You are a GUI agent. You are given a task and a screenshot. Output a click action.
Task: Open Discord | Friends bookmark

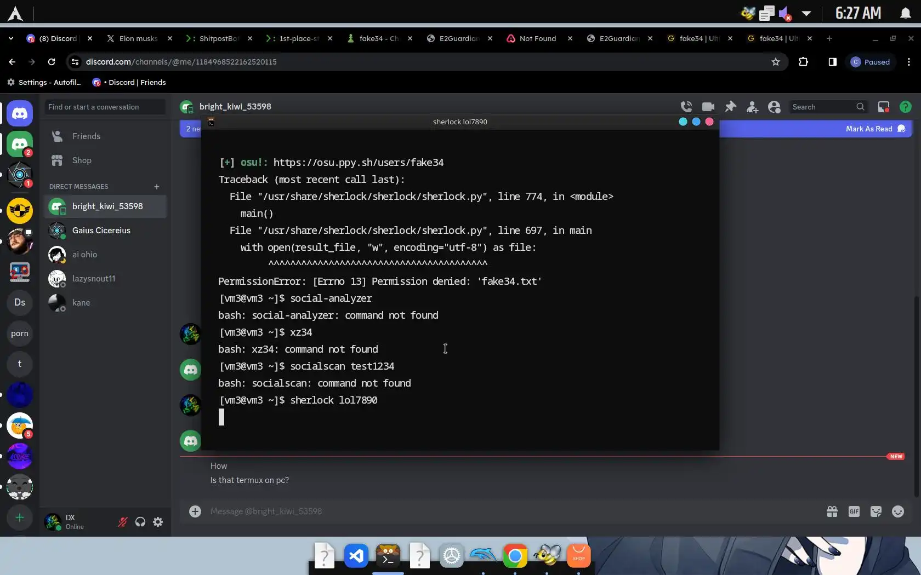coord(129,82)
